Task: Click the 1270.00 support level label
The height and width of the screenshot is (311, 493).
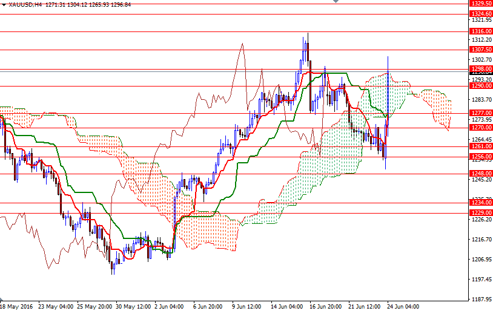Action: pyautogui.click(x=480, y=128)
